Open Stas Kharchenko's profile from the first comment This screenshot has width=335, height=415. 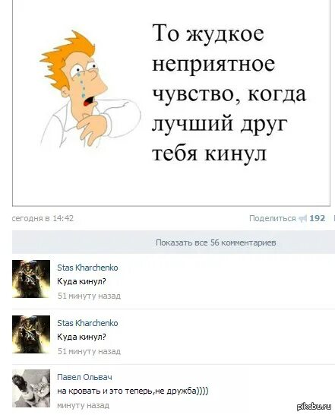(x=87, y=268)
